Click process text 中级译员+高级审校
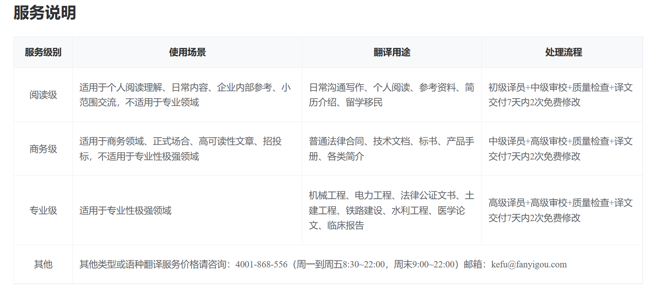This screenshot has height=293, width=655. click(x=528, y=141)
